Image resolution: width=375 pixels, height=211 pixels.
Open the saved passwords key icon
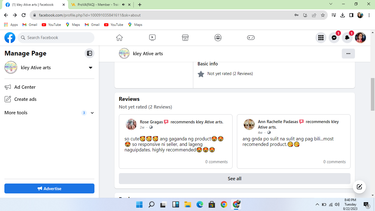(x=296, y=15)
